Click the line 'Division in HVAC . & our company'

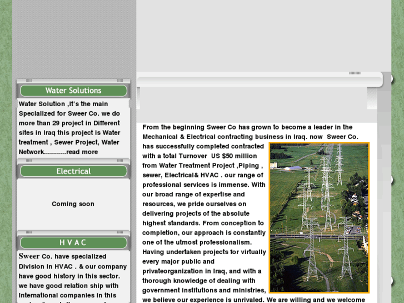coord(73,267)
